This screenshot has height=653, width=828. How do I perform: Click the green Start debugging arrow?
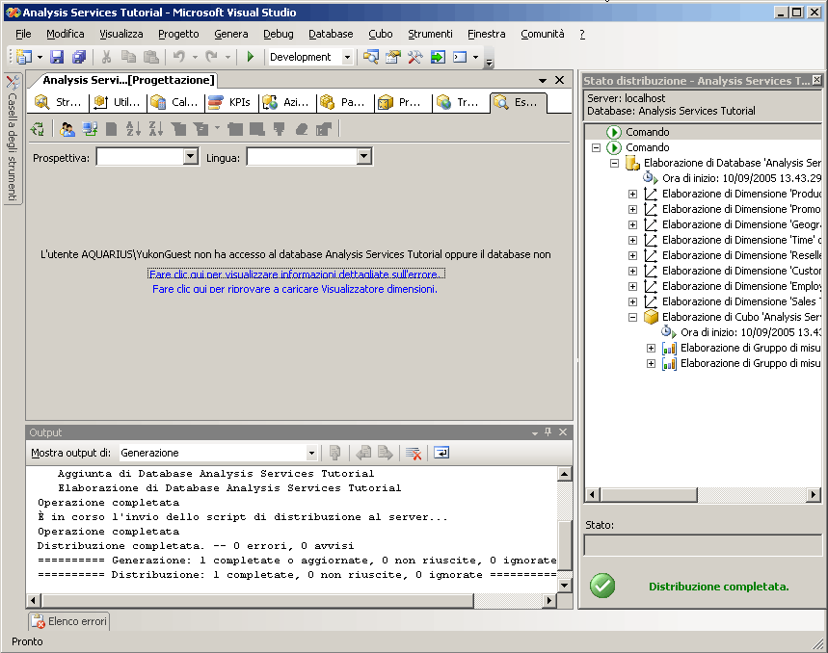250,57
